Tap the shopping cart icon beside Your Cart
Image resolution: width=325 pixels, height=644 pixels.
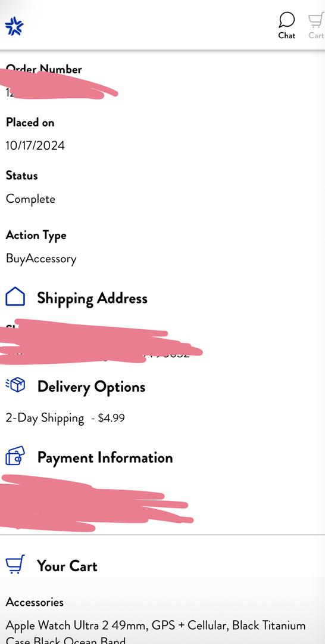point(15,564)
